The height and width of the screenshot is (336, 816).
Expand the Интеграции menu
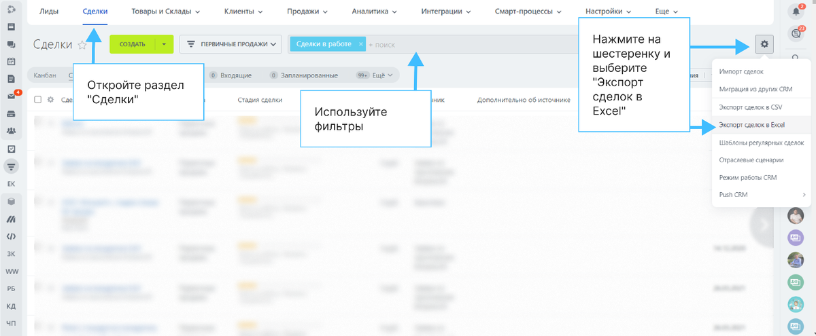(x=446, y=12)
